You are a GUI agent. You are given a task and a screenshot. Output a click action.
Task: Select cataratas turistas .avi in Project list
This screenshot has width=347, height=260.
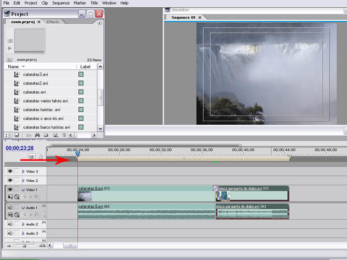click(42, 109)
